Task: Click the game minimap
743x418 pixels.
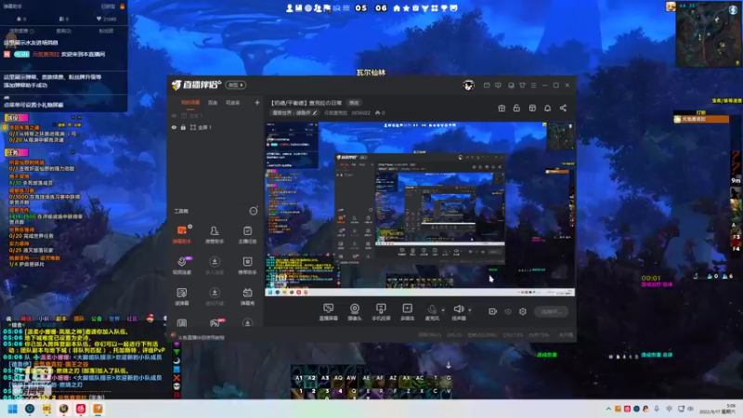Action: click(708, 34)
